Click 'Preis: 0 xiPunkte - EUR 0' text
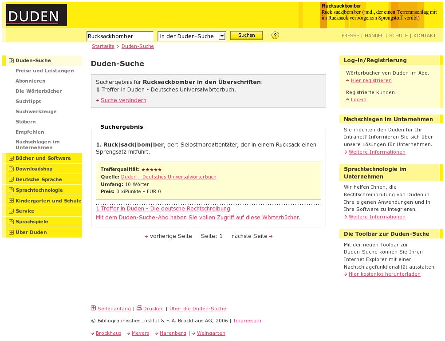This screenshot has width=445, height=341. [x=131, y=192]
